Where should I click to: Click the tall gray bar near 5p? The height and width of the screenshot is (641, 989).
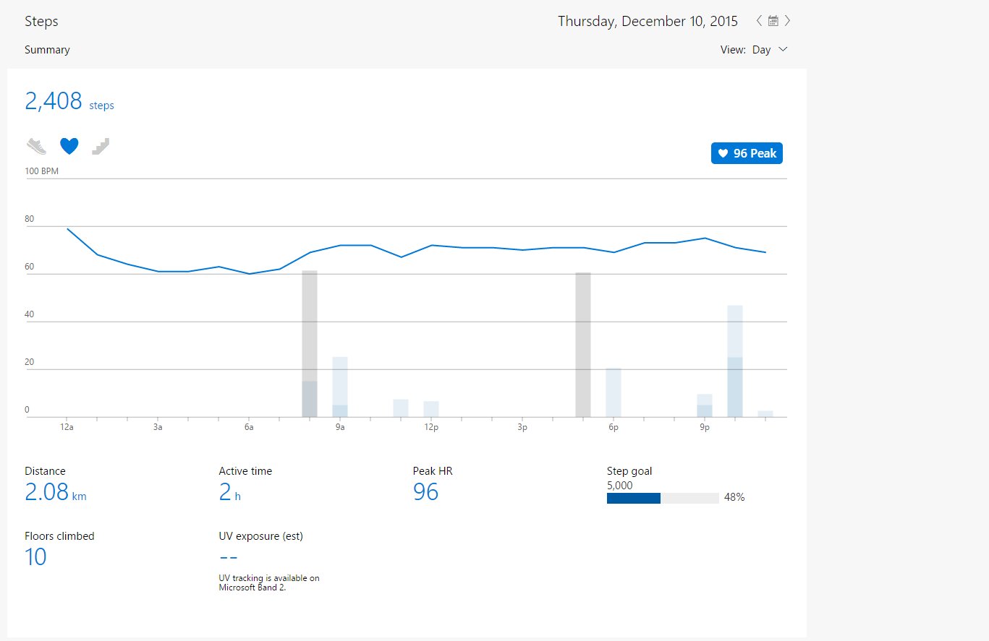coord(583,345)
